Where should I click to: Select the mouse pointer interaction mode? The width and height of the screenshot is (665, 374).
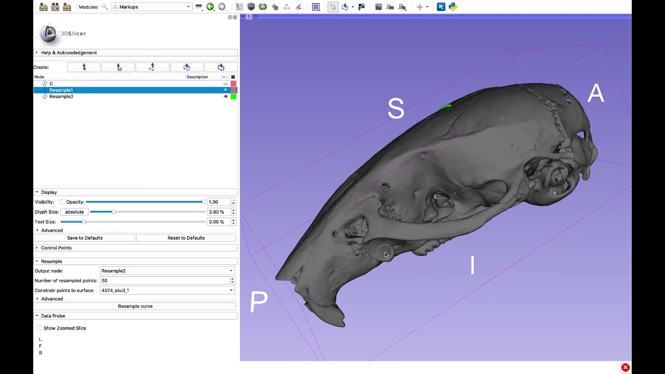[x=332, y=7]
